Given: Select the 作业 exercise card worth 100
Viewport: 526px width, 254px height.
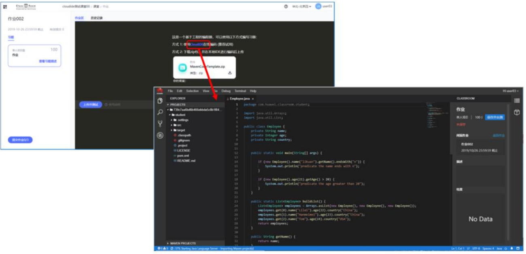Looking at the screenshot, I should click(34, 56).
